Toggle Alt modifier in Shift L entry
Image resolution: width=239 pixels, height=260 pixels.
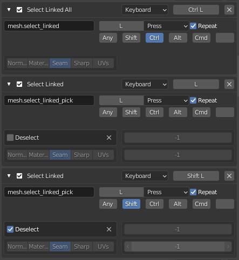pyautogui.click(x=178, y=204)
